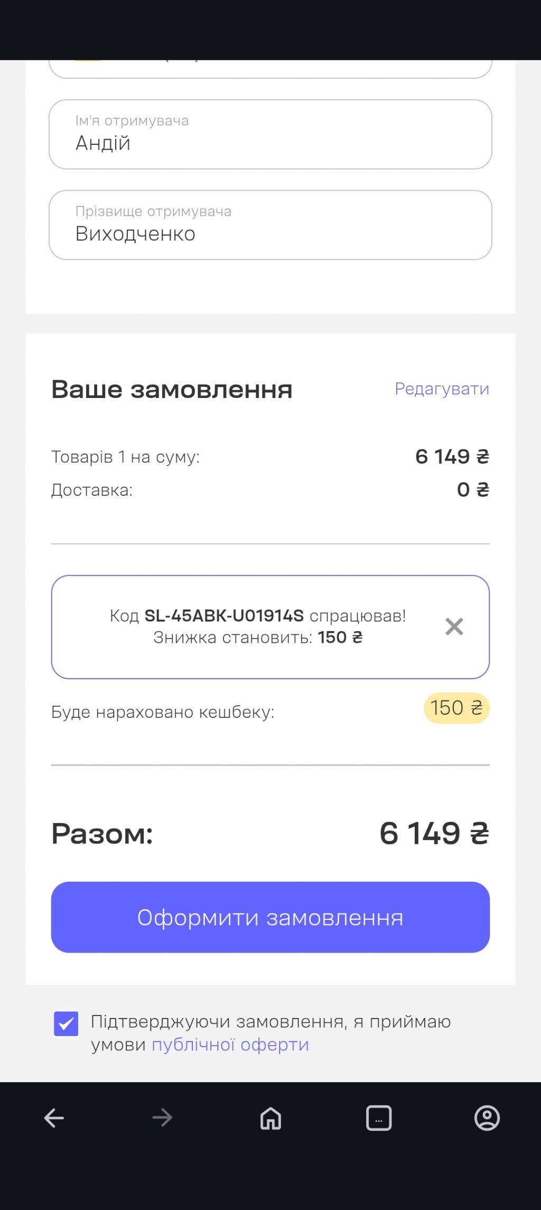Uncheck the public offer agreement checkbox
Image resolution: width=541 pixels, height=1210 pixels.
click(x=66, y=1024)
